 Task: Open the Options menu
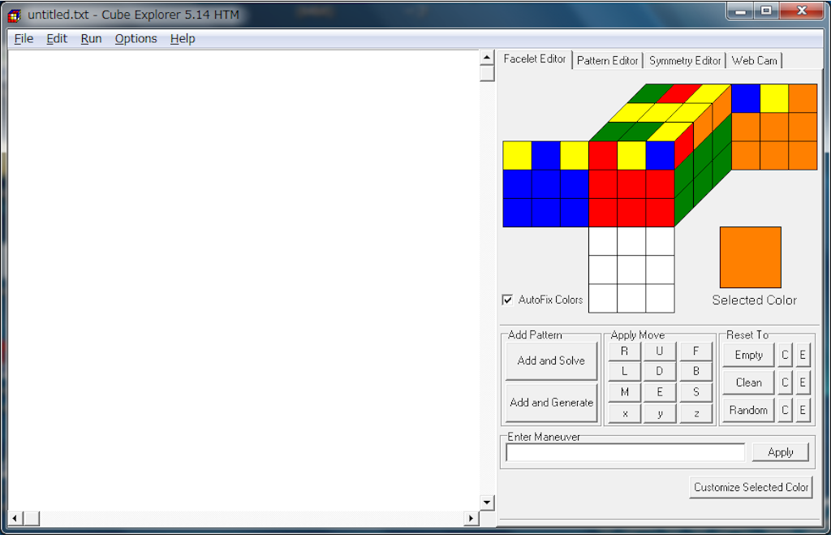point(136,39)
